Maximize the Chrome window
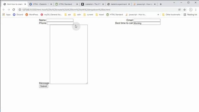Viewport: 199px width, 112px height. pyautogui.click(x=188, y=2)
